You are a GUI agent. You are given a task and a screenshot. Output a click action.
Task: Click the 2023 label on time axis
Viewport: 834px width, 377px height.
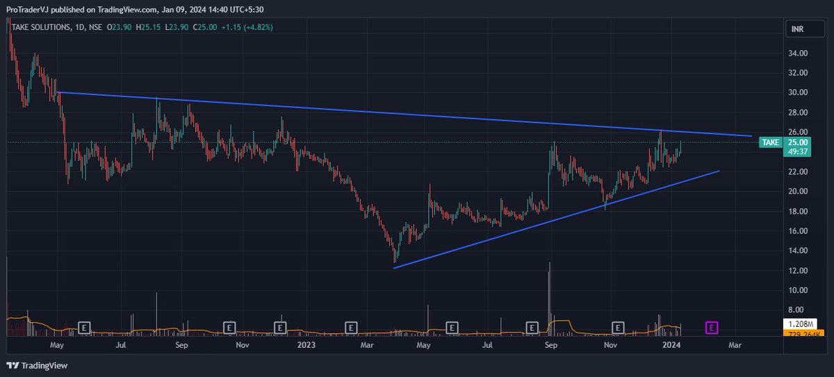pyautogui.click(x=306, y=344)
